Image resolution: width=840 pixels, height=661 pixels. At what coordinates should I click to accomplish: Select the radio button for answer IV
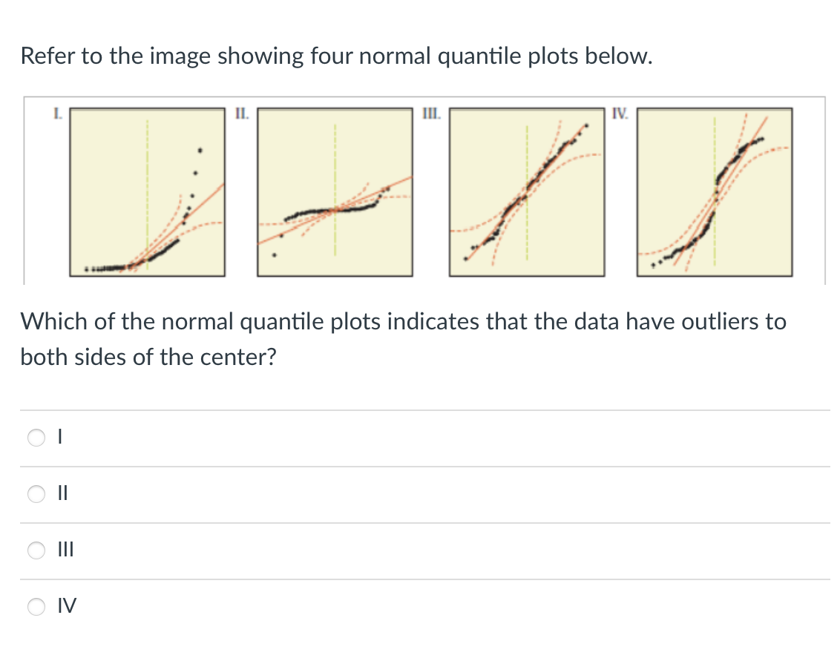point(36,607)
